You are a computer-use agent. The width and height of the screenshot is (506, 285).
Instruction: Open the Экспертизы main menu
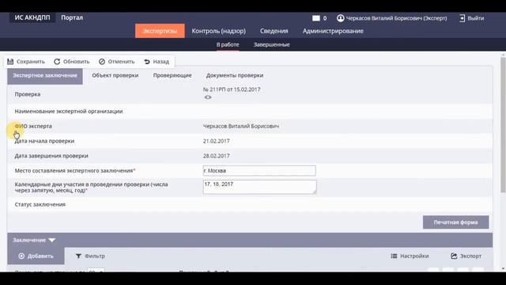coord(160,31)
